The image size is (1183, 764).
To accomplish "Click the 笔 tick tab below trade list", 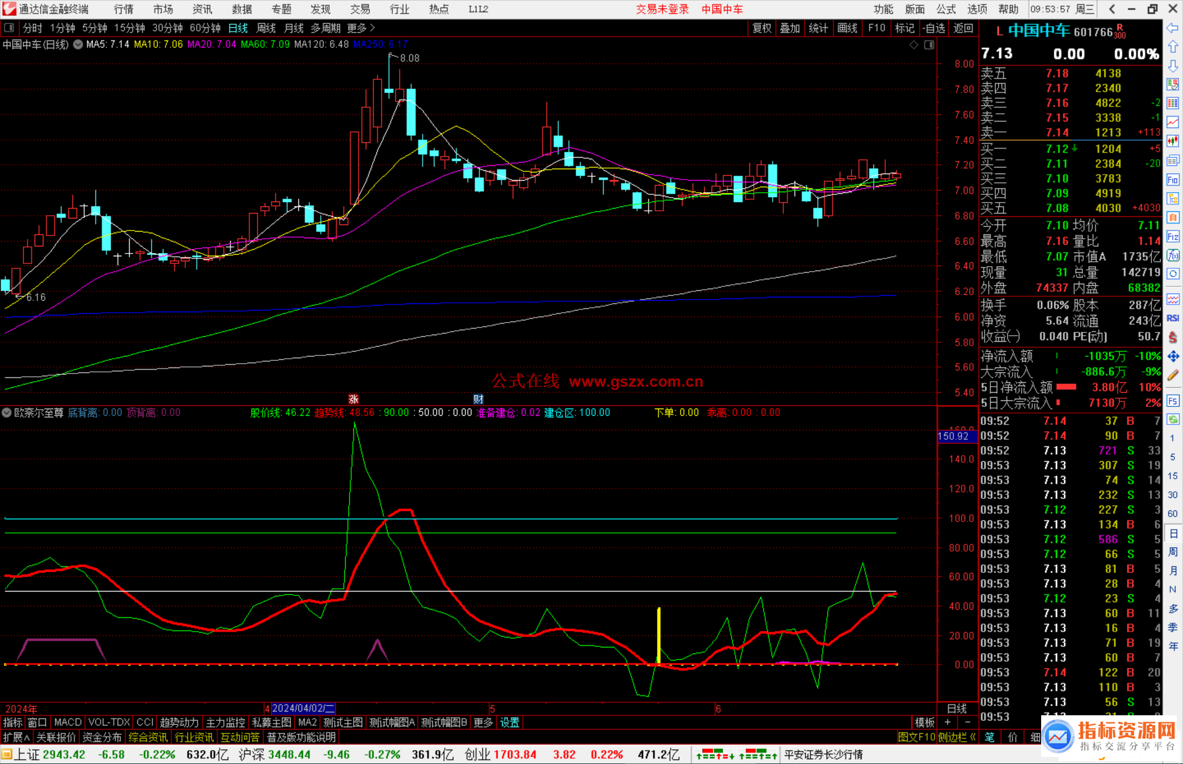I will tap(990, 737).
